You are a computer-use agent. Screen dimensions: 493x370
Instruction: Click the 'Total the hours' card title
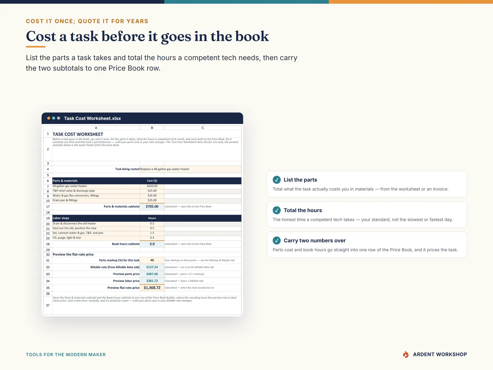coord(303,210)
